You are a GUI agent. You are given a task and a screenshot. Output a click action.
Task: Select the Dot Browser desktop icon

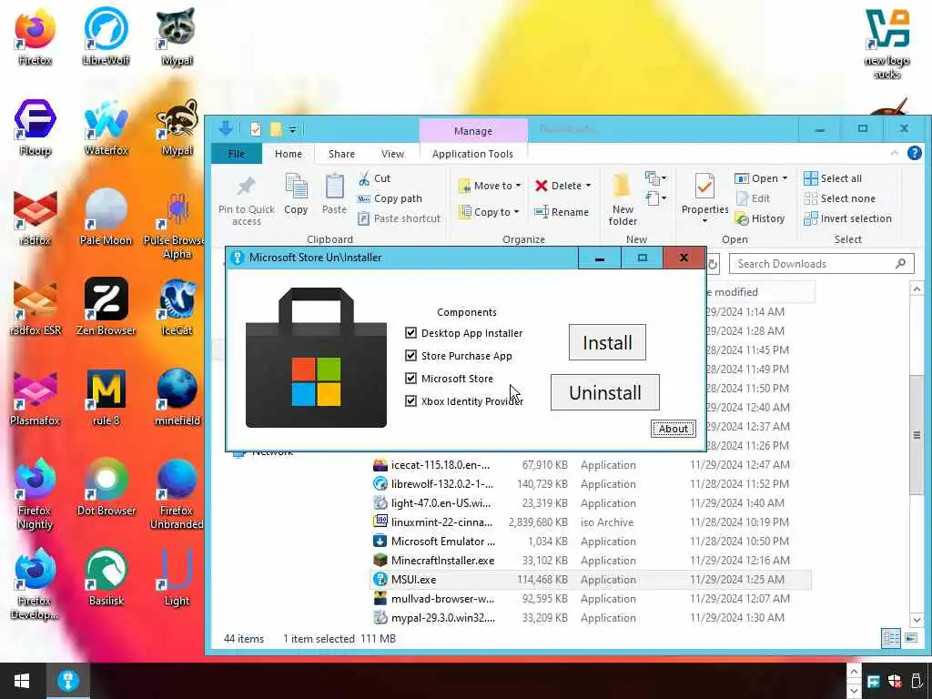pos(106,487)
